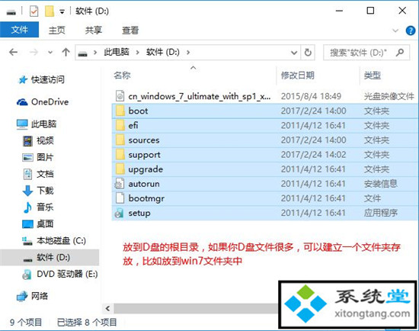Select 本地磁盘 (C:) in sidebar

point(61,241)
